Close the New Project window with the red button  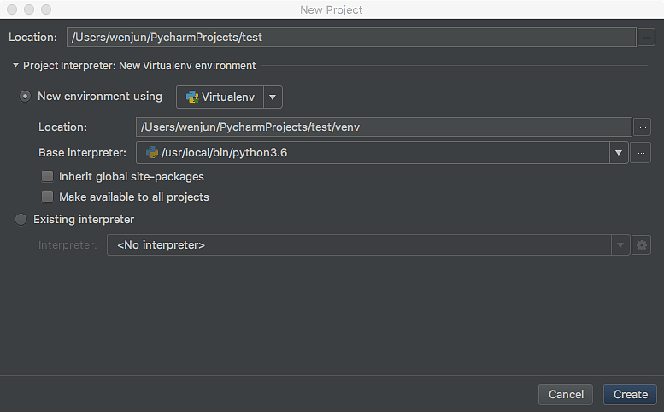(x=12, y=9)
